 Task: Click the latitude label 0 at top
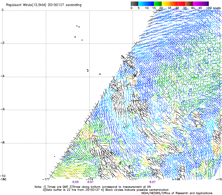point(2,10)
